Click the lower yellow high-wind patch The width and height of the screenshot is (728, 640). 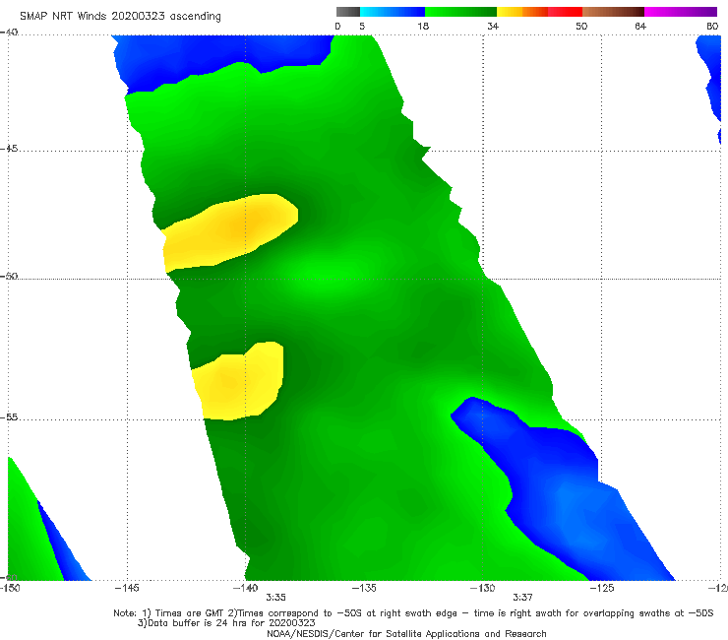[239, 381]
